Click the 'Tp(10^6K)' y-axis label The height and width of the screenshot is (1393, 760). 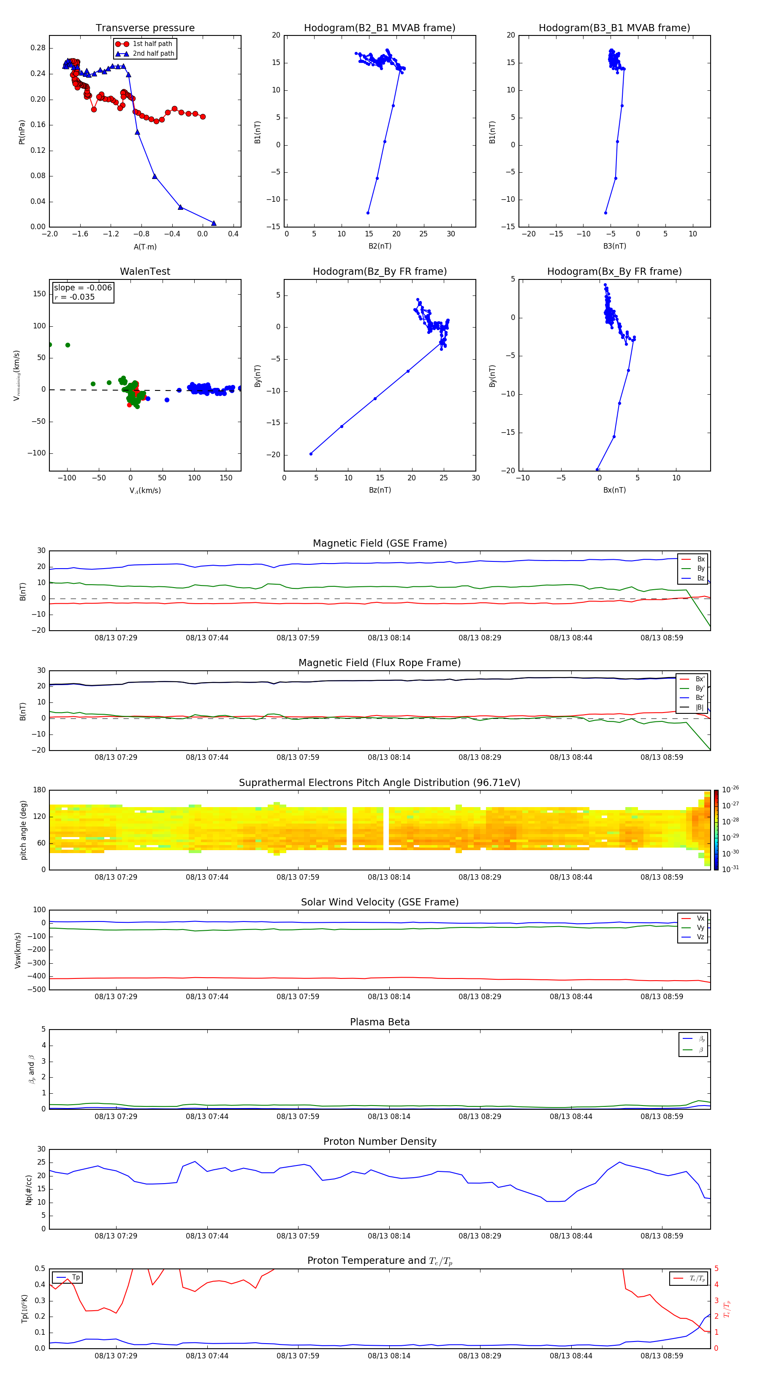24,1309
